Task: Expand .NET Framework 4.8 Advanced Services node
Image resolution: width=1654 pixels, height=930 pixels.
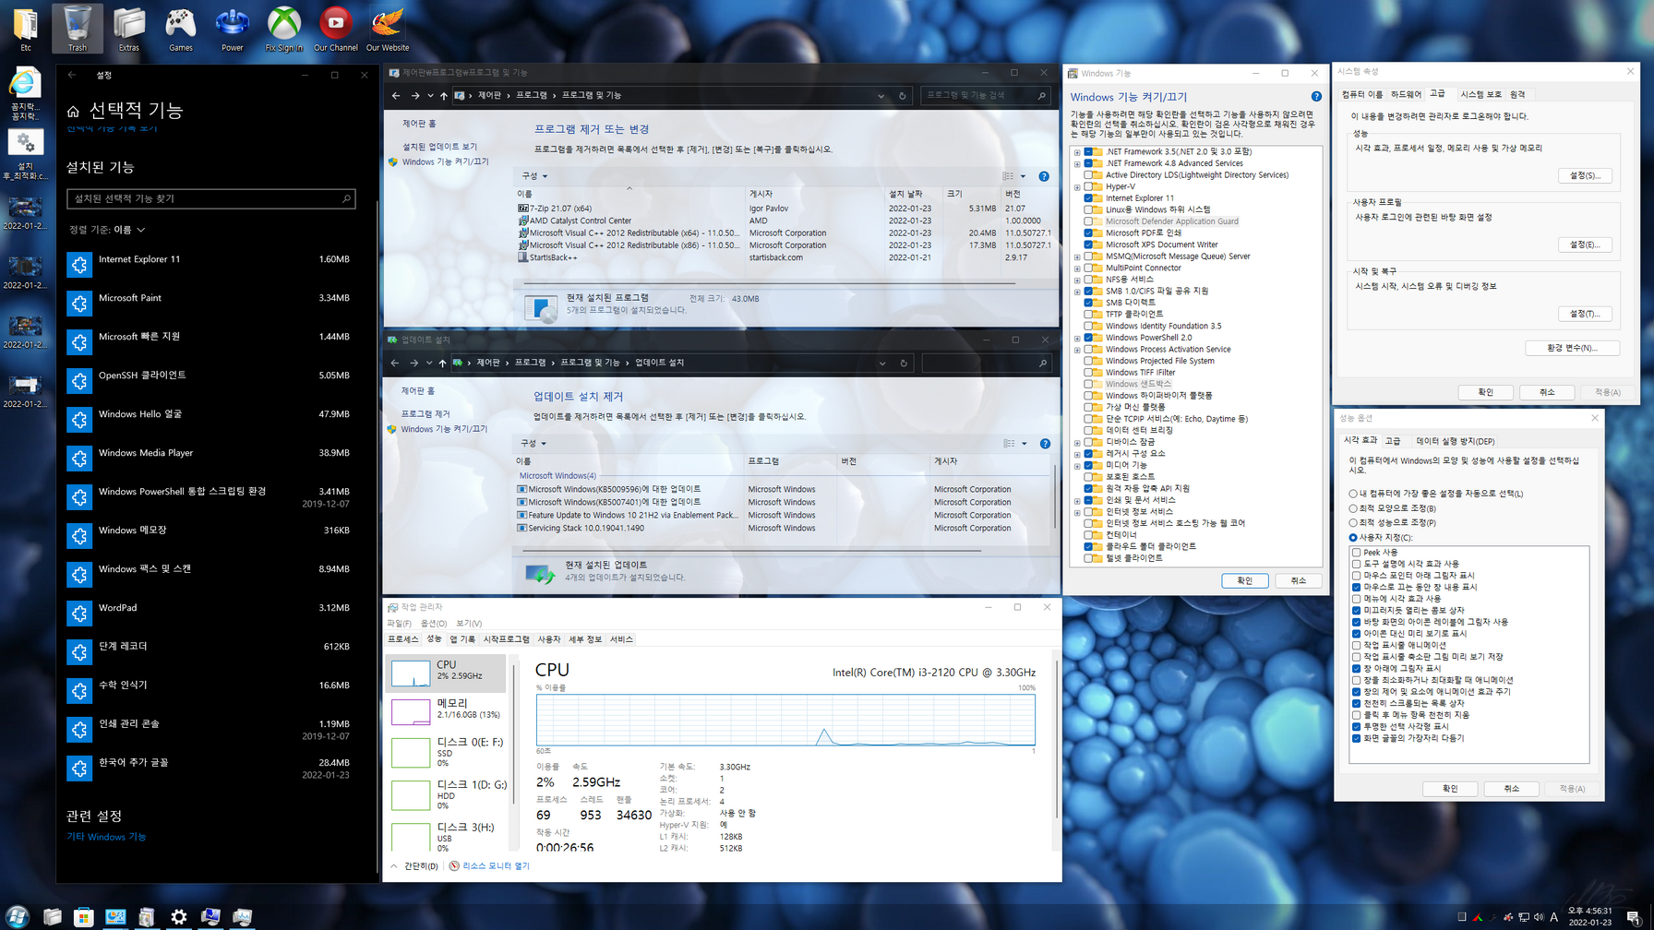Action: pyautogui.click(x=1077, y=164)
